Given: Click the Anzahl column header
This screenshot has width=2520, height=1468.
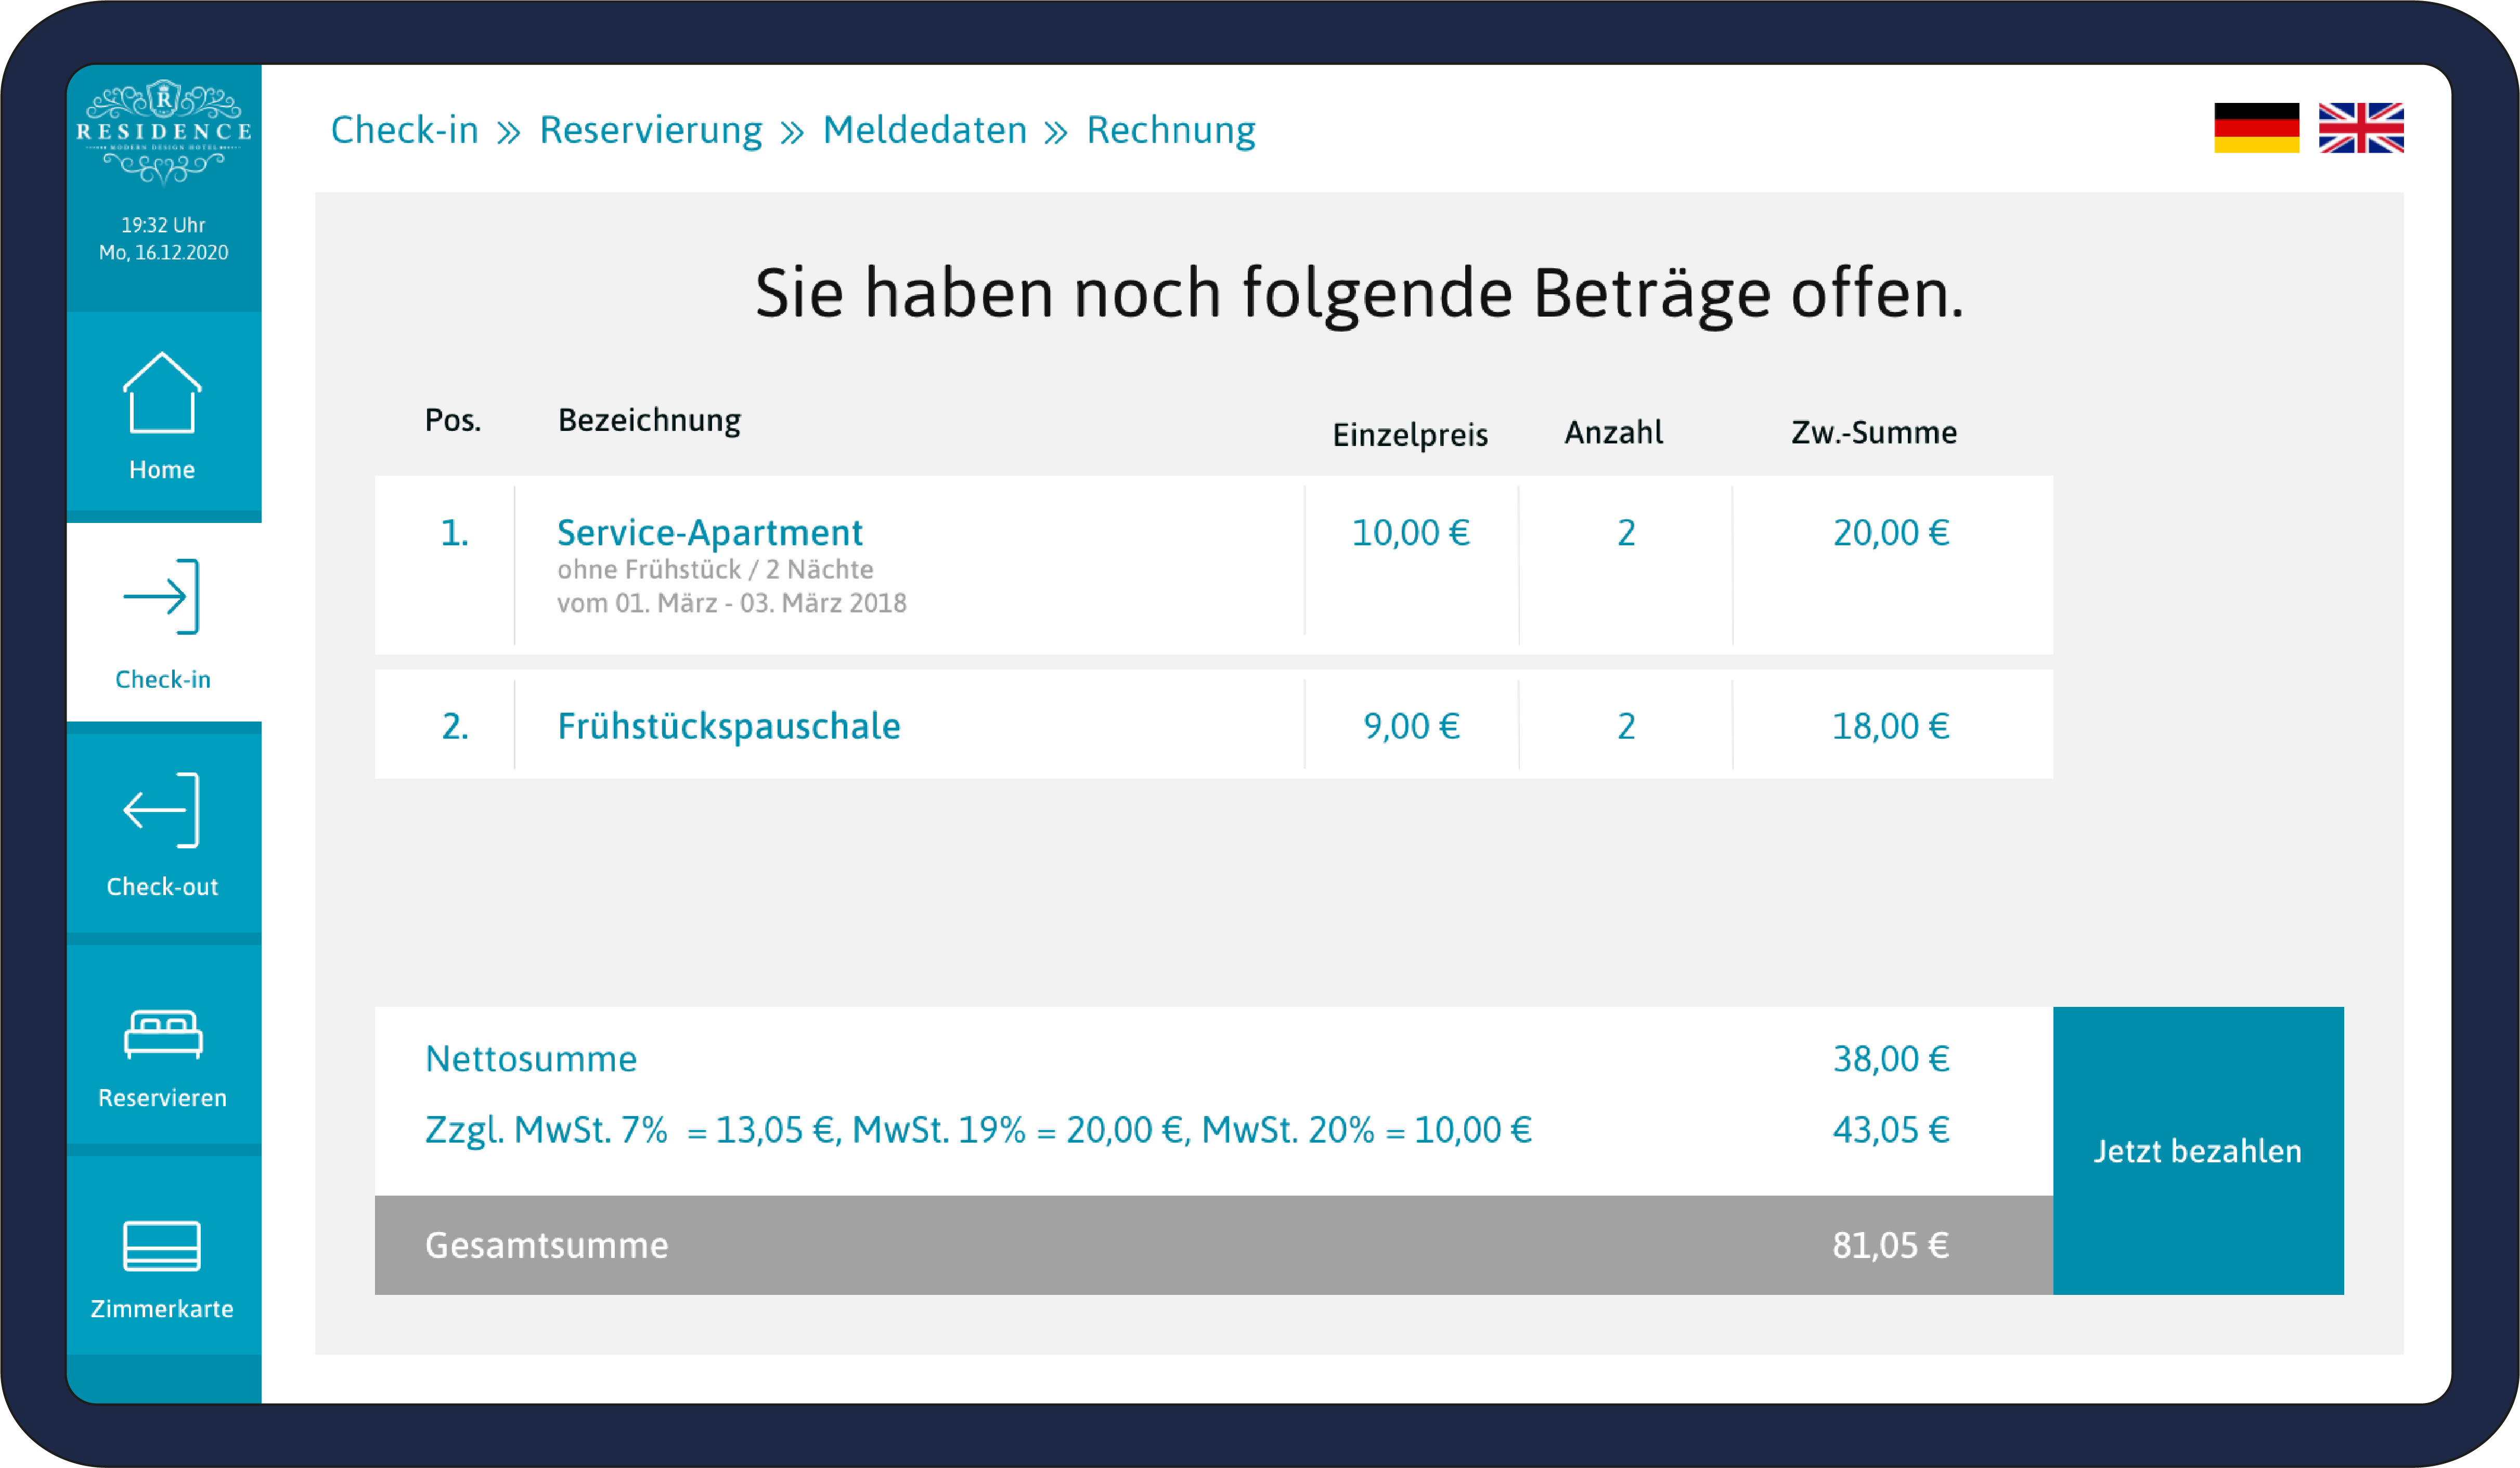Looking at the screenshot, I should (1614, 431).
